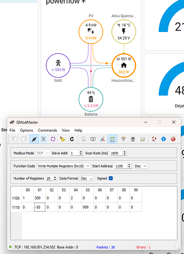Select register cell containing 500
184x254 pixels.
[x=40, y=198]
